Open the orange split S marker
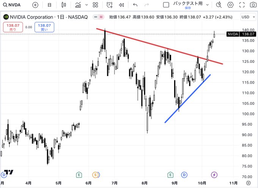The image size is (258, 188). pos(96,175)
